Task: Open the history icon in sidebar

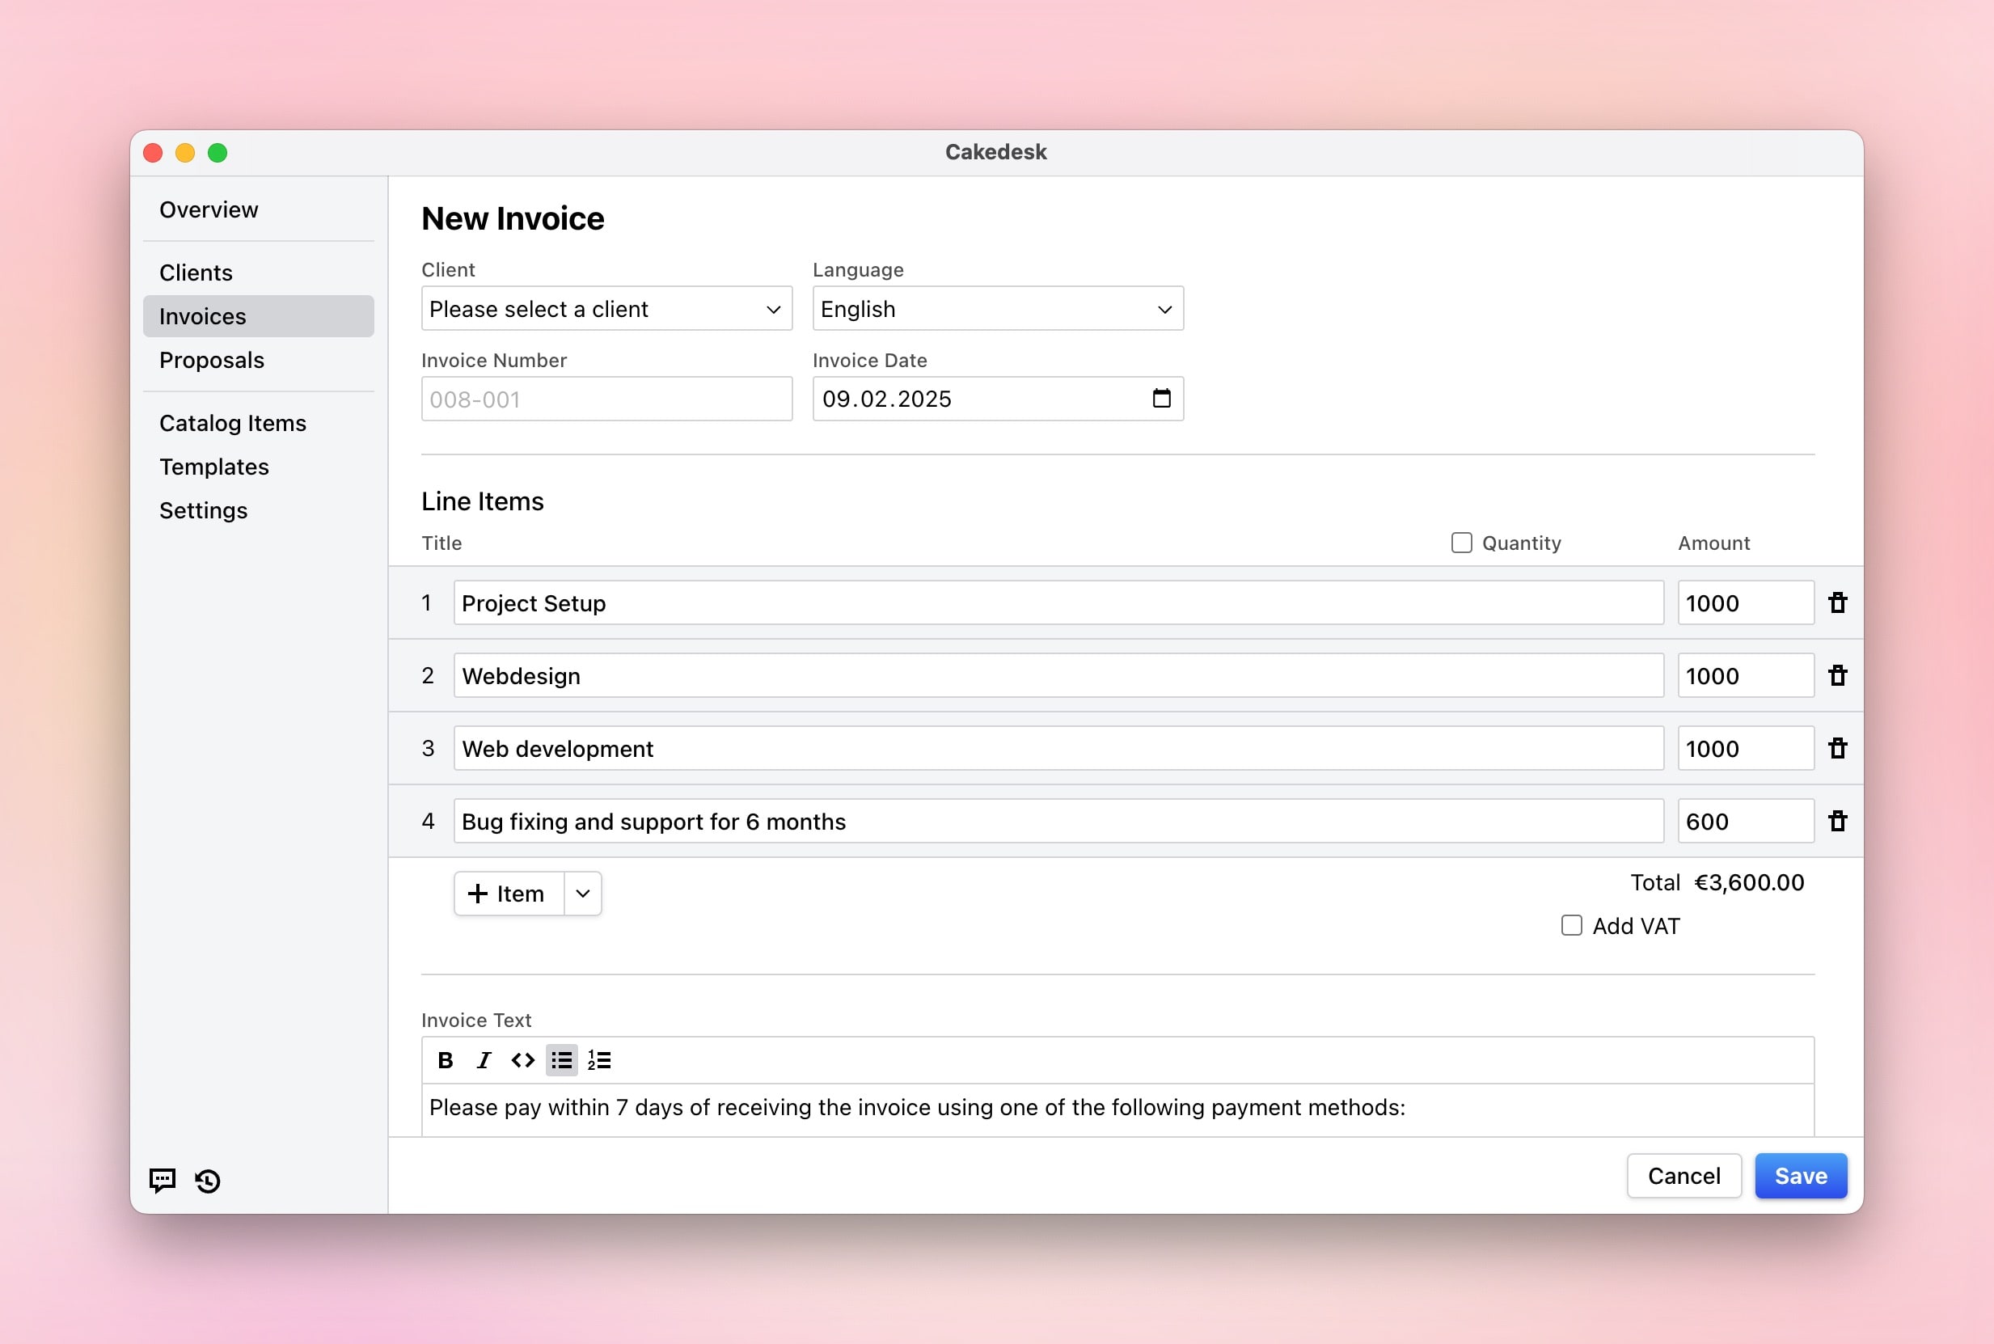Action: pos(207,1181)
